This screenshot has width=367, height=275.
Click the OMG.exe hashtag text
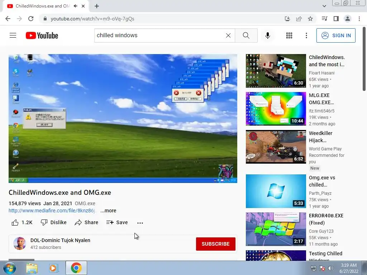pyautogui.click(x=85, y=203)
